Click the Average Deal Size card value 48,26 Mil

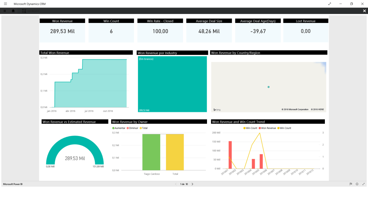(x=209, y=31)
